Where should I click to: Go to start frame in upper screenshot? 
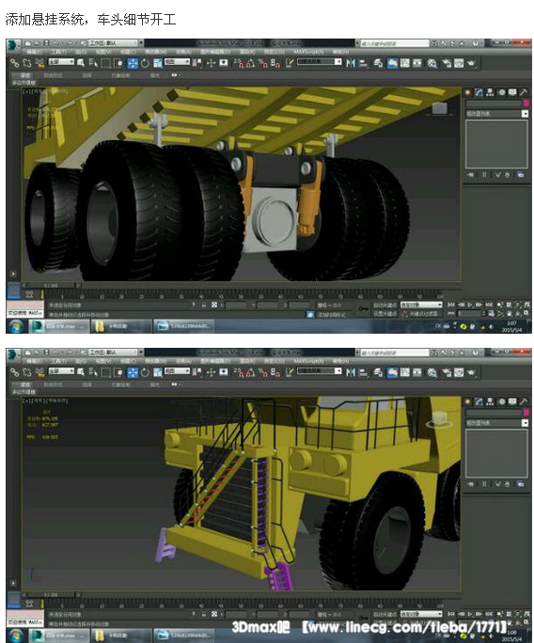pos(451,305)
